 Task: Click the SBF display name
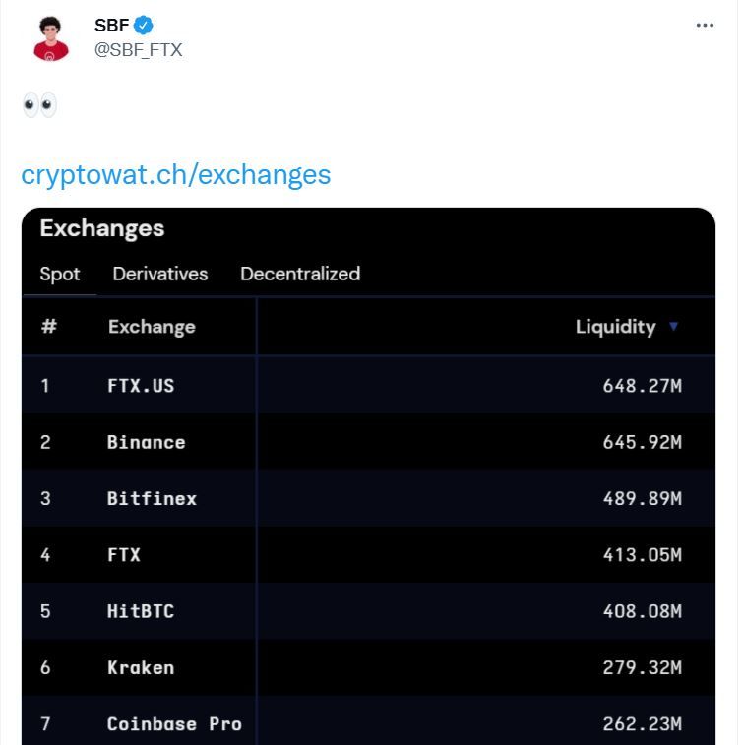tap(111, 26)
